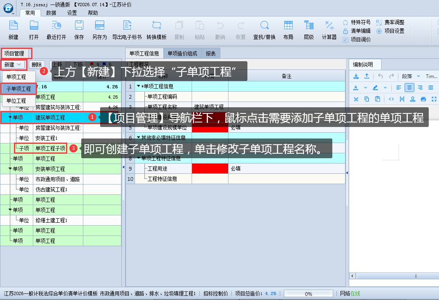Click 导出电子标书 export icon
The height and width of the screenshot is (300, 439).
127,25
